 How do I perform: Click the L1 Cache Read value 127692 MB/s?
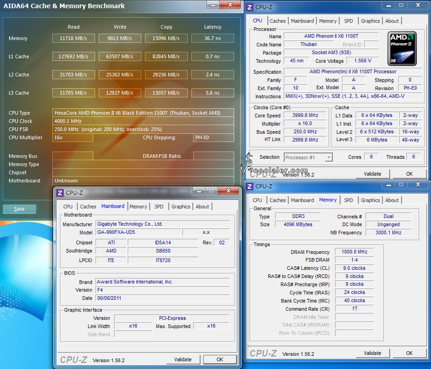click(73, 56)
